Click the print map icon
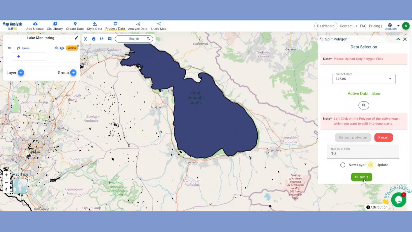The width and height of the screenshot is (412, 232). click(x=93, y=39)
